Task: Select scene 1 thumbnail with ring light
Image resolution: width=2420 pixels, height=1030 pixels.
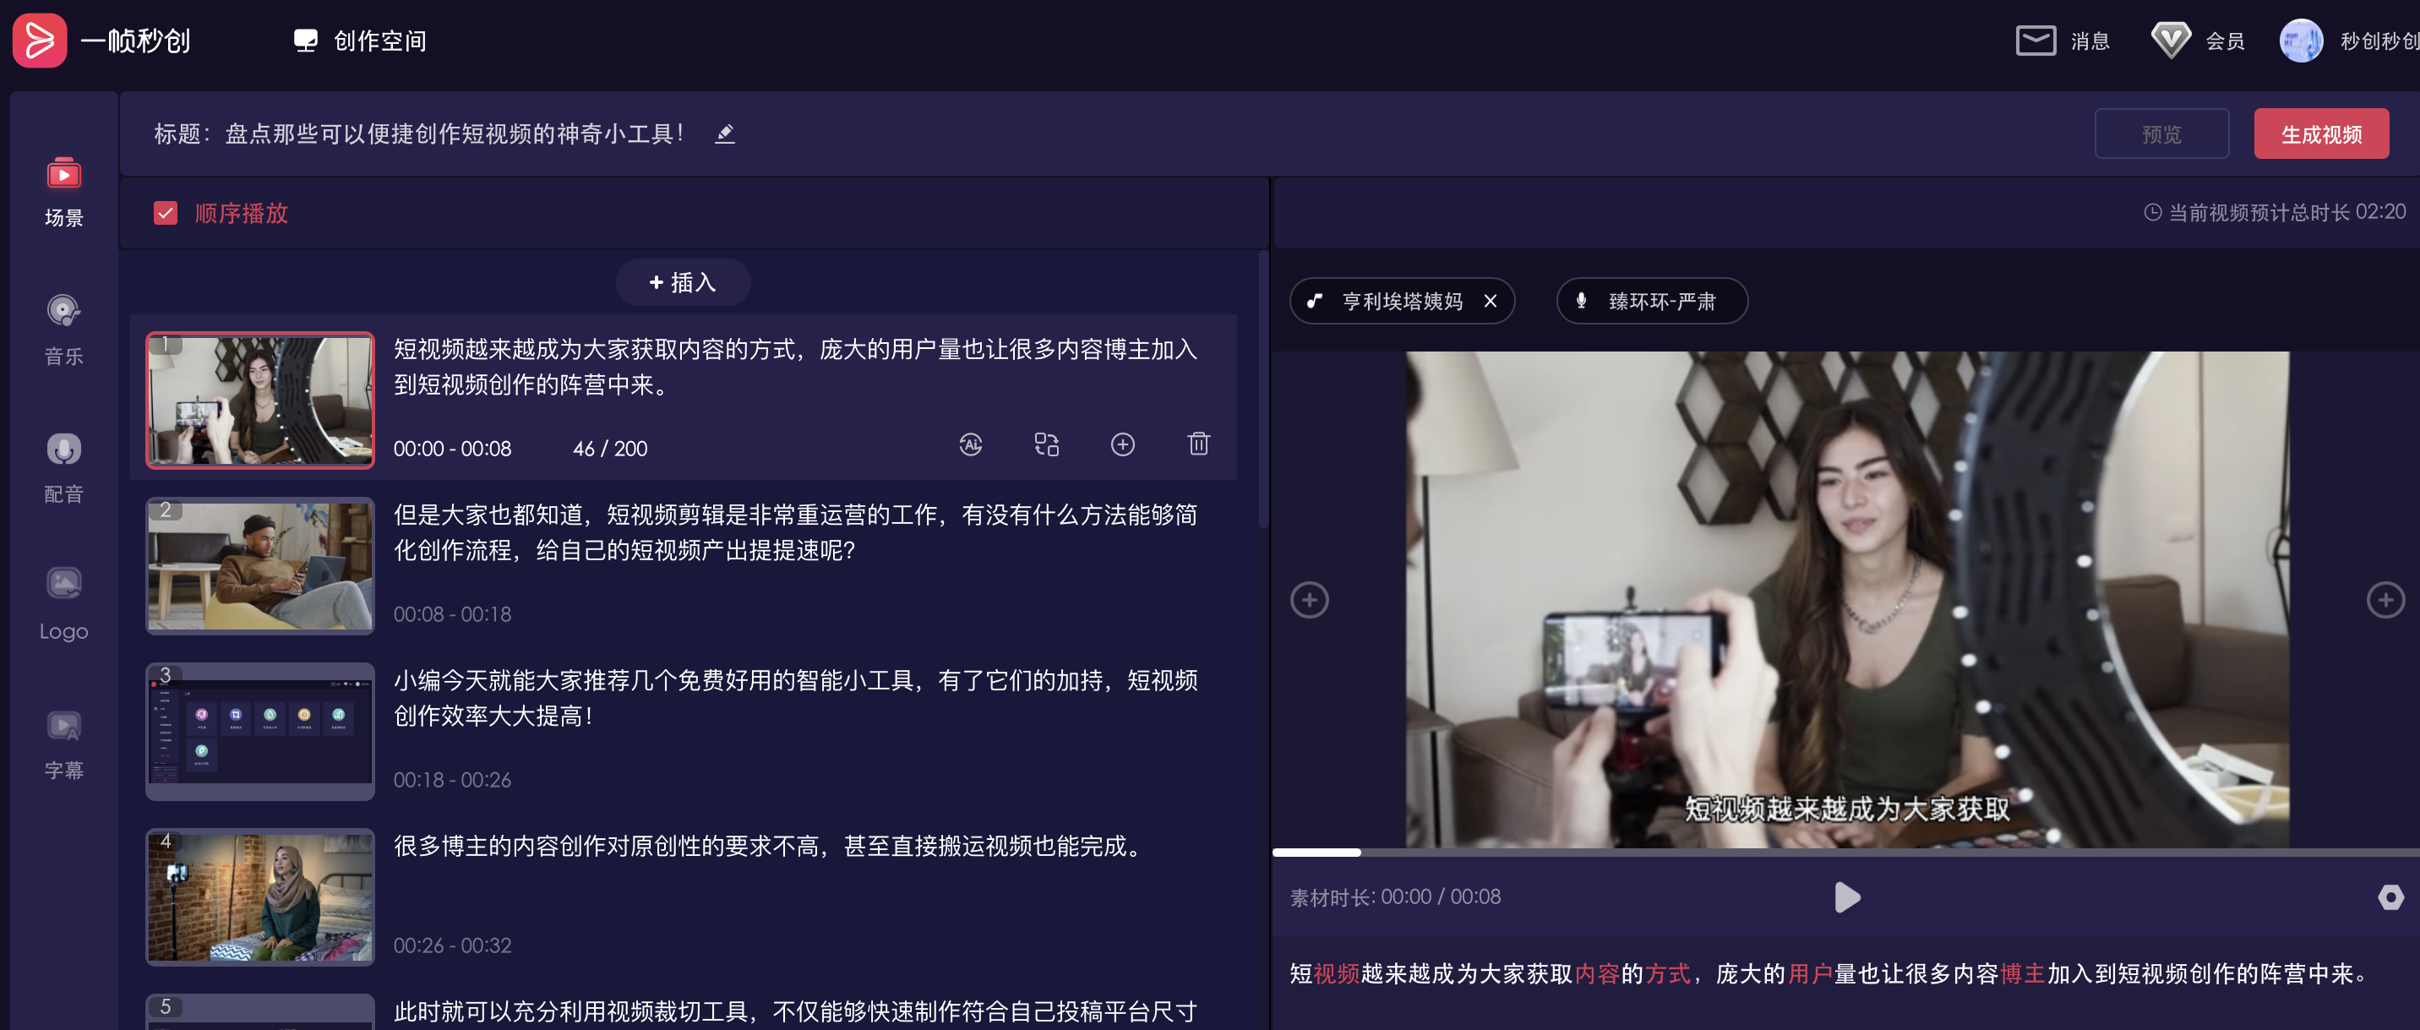Action: point(260,401)
